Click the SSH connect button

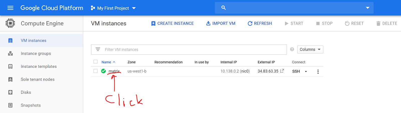(x=296, y=71)
